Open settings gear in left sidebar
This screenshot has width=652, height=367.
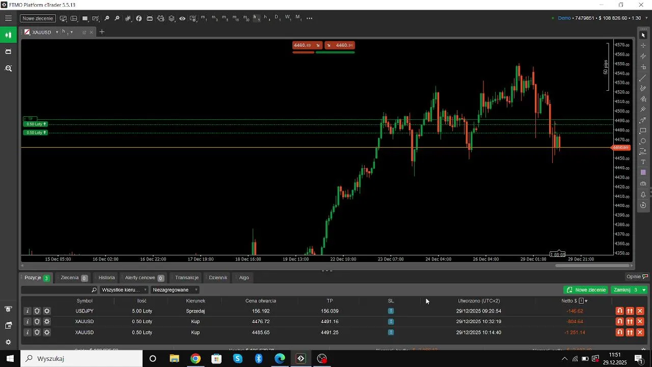click(x=8, y=342)
